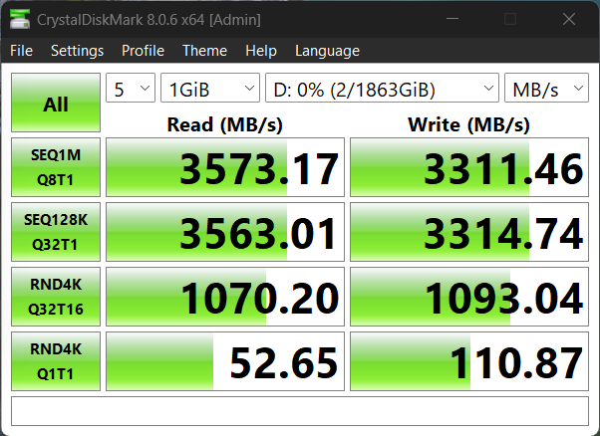Run the SEQ128K Q32T1 benchmark

coord(56,232)
